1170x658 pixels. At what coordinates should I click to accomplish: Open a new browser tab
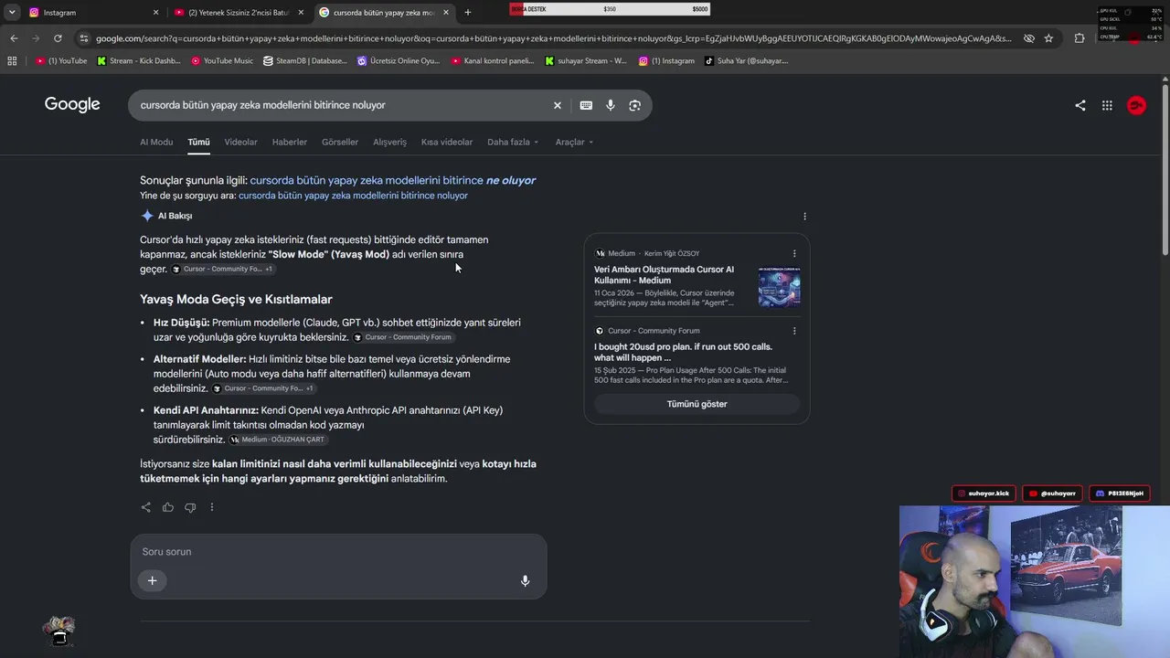pyautogui.click(x=468, y=13)
